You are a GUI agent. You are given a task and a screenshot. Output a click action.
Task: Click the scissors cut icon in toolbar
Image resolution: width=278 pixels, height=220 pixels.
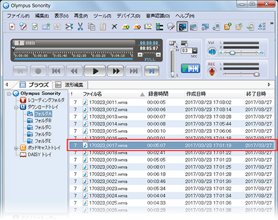click(80, 27)
